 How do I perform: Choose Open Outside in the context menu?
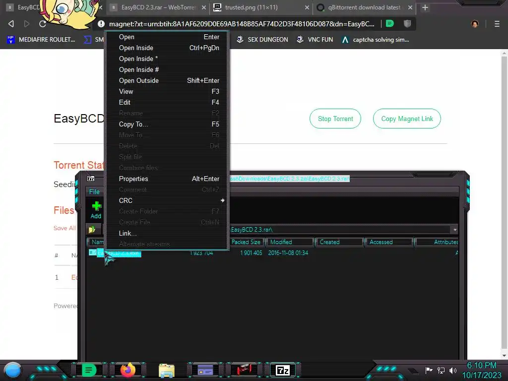tap(168, 81)
